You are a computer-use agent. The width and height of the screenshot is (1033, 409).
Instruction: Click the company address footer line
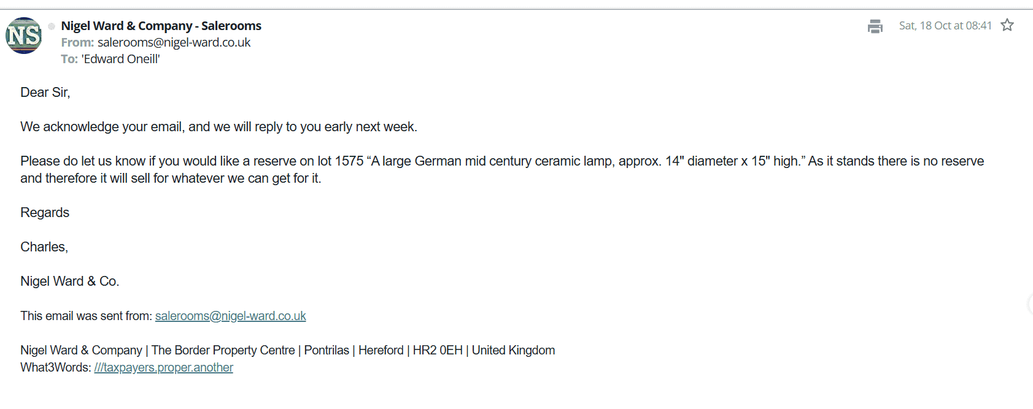pos(287,350)
